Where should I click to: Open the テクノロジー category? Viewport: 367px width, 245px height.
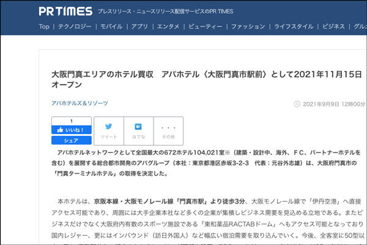click(x=75, y=26)
